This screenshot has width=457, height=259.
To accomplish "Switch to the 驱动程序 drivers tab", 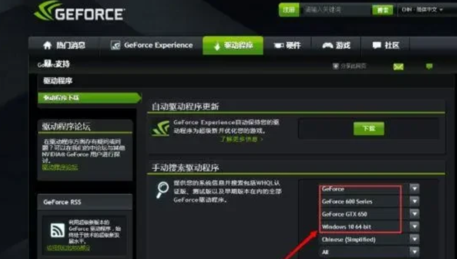I will tap(233, 45).
